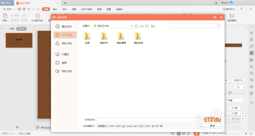The height and width of the screenshot is (136, 255).
Task: Open the 文件 menu
Action: point(9,9)
